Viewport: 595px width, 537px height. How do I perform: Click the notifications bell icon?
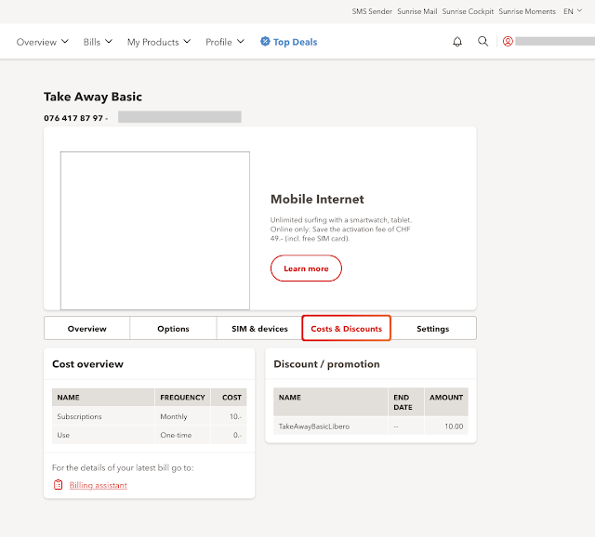457,42
